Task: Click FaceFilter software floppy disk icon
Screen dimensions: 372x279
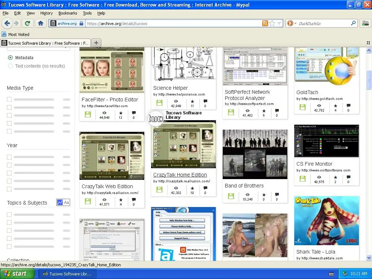Action: 88,114
